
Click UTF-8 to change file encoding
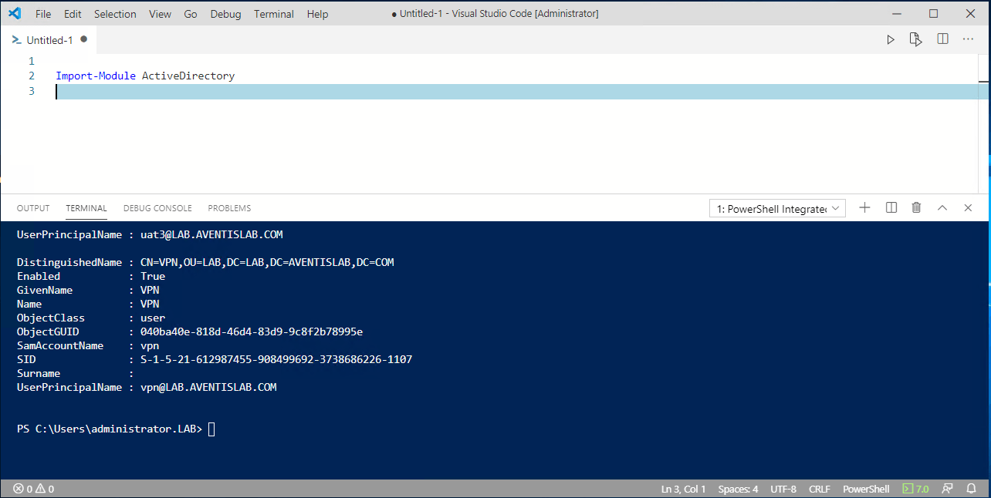click(783, 488)
